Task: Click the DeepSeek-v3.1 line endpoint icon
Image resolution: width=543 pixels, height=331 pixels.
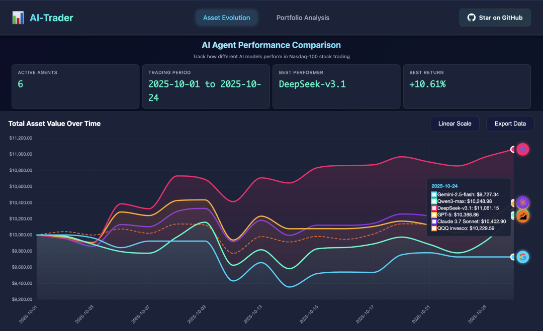Action: pos(523,149)
